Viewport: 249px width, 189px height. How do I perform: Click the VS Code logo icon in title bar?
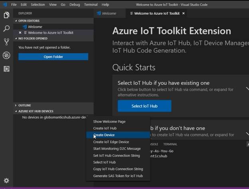pyautogui.click(x=5, y=4)
